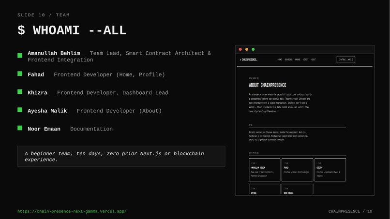The image size is (390, 219).
Task: Select the Fahad team card in mockup
Action: [297, 170]
